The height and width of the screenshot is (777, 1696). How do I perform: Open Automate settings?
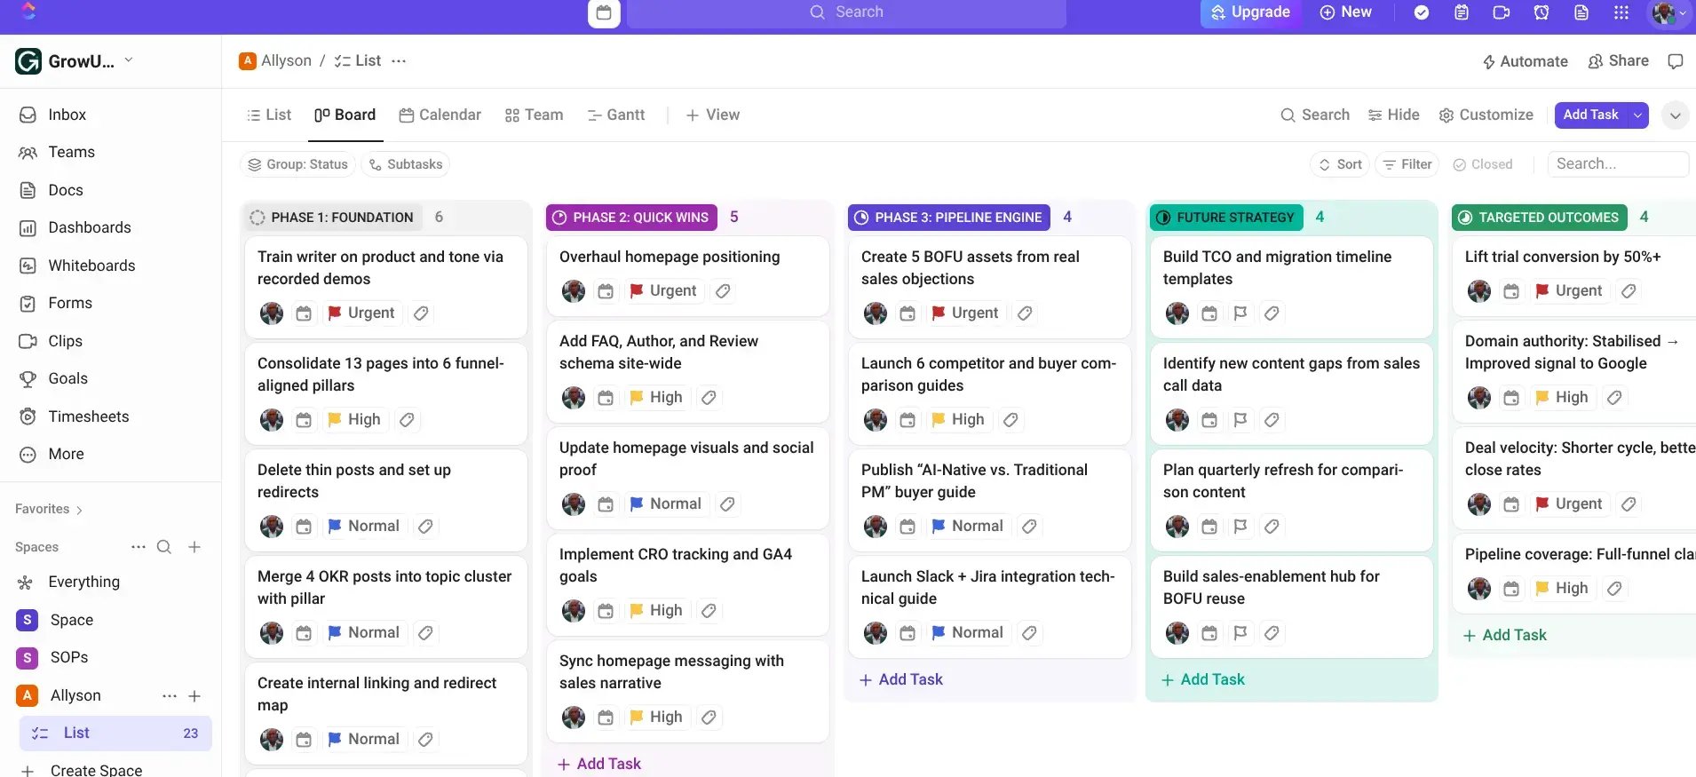[1525, 61]
